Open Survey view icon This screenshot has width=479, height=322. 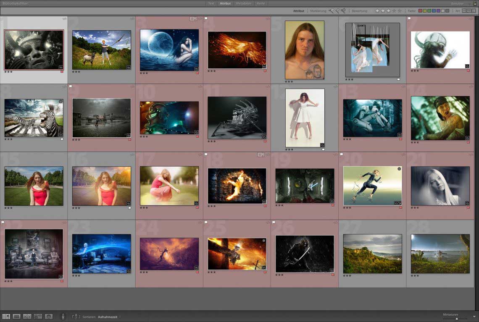(38, 317)
